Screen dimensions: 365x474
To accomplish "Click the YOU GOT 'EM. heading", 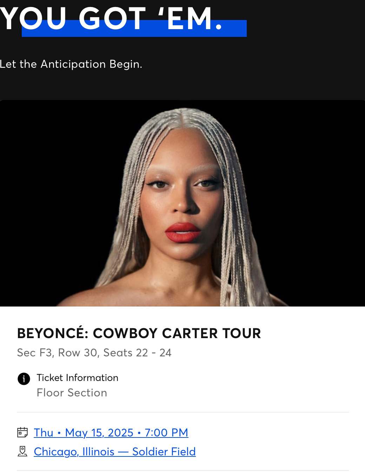I will 112,19.
